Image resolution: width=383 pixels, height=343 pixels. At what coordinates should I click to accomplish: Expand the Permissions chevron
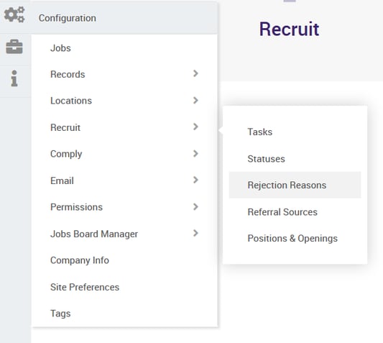point(195,206)
